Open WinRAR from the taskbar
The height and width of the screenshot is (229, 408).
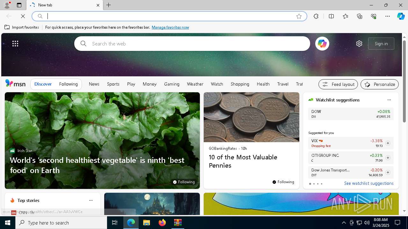(x=178, y=223)
